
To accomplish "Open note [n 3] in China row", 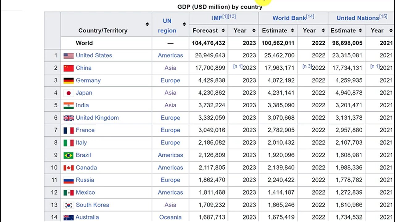I will pyautogui.click(x=307, y=66).
